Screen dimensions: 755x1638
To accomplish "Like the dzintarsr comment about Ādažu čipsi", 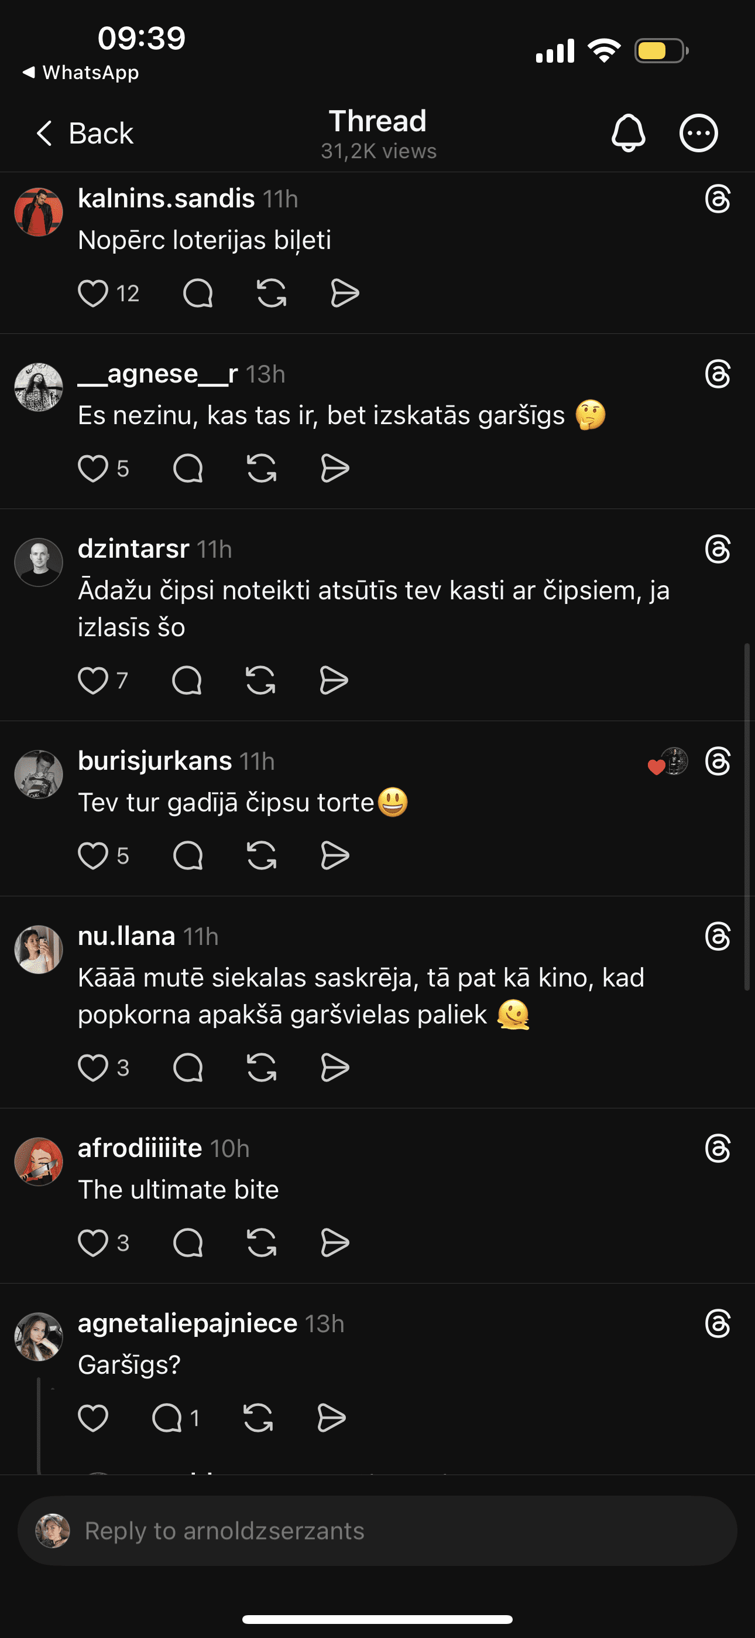I will pos(93,681).
